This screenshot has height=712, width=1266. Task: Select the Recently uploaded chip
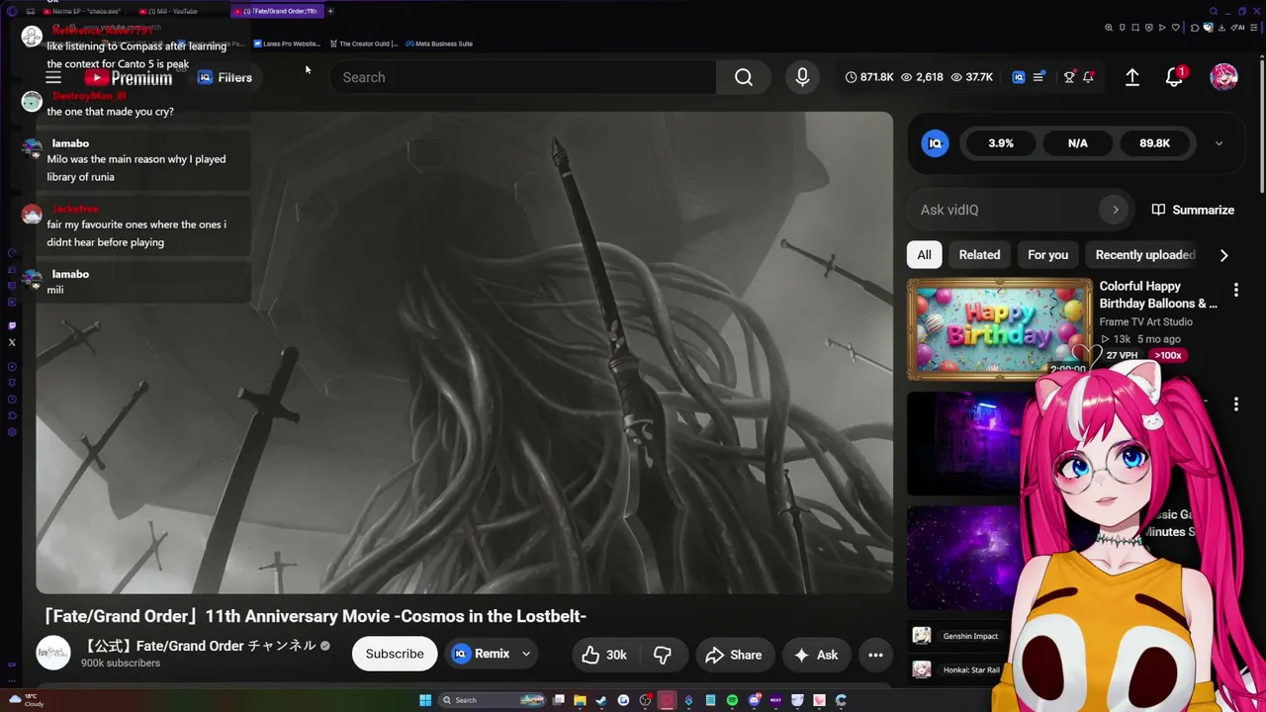[1145, 255]
